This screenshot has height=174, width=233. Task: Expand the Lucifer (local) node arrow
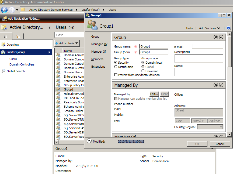tap(49, 52)
